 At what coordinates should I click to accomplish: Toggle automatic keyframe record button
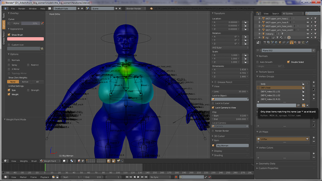[176, 177]
